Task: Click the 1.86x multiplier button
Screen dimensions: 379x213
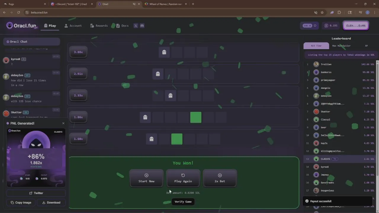Action: [x=78, y=117]
